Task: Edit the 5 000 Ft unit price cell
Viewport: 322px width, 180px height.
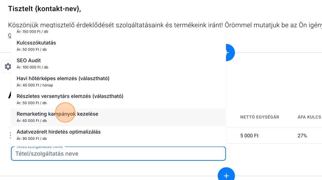Action: [x=250, y=135]
